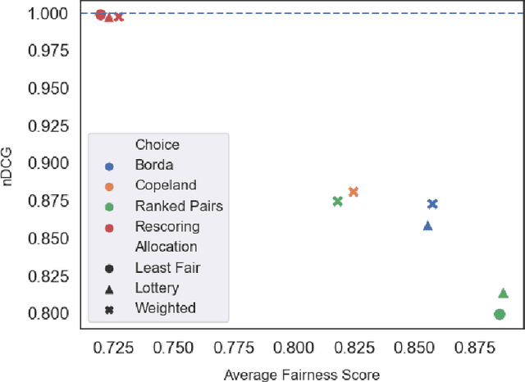Click the blue Borda cross data point
This screenshot has height=382, width=525.
[432, 204]
